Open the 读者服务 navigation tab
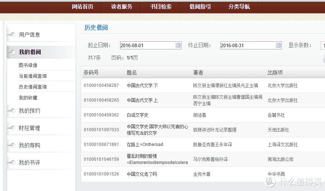 point(122,6)
